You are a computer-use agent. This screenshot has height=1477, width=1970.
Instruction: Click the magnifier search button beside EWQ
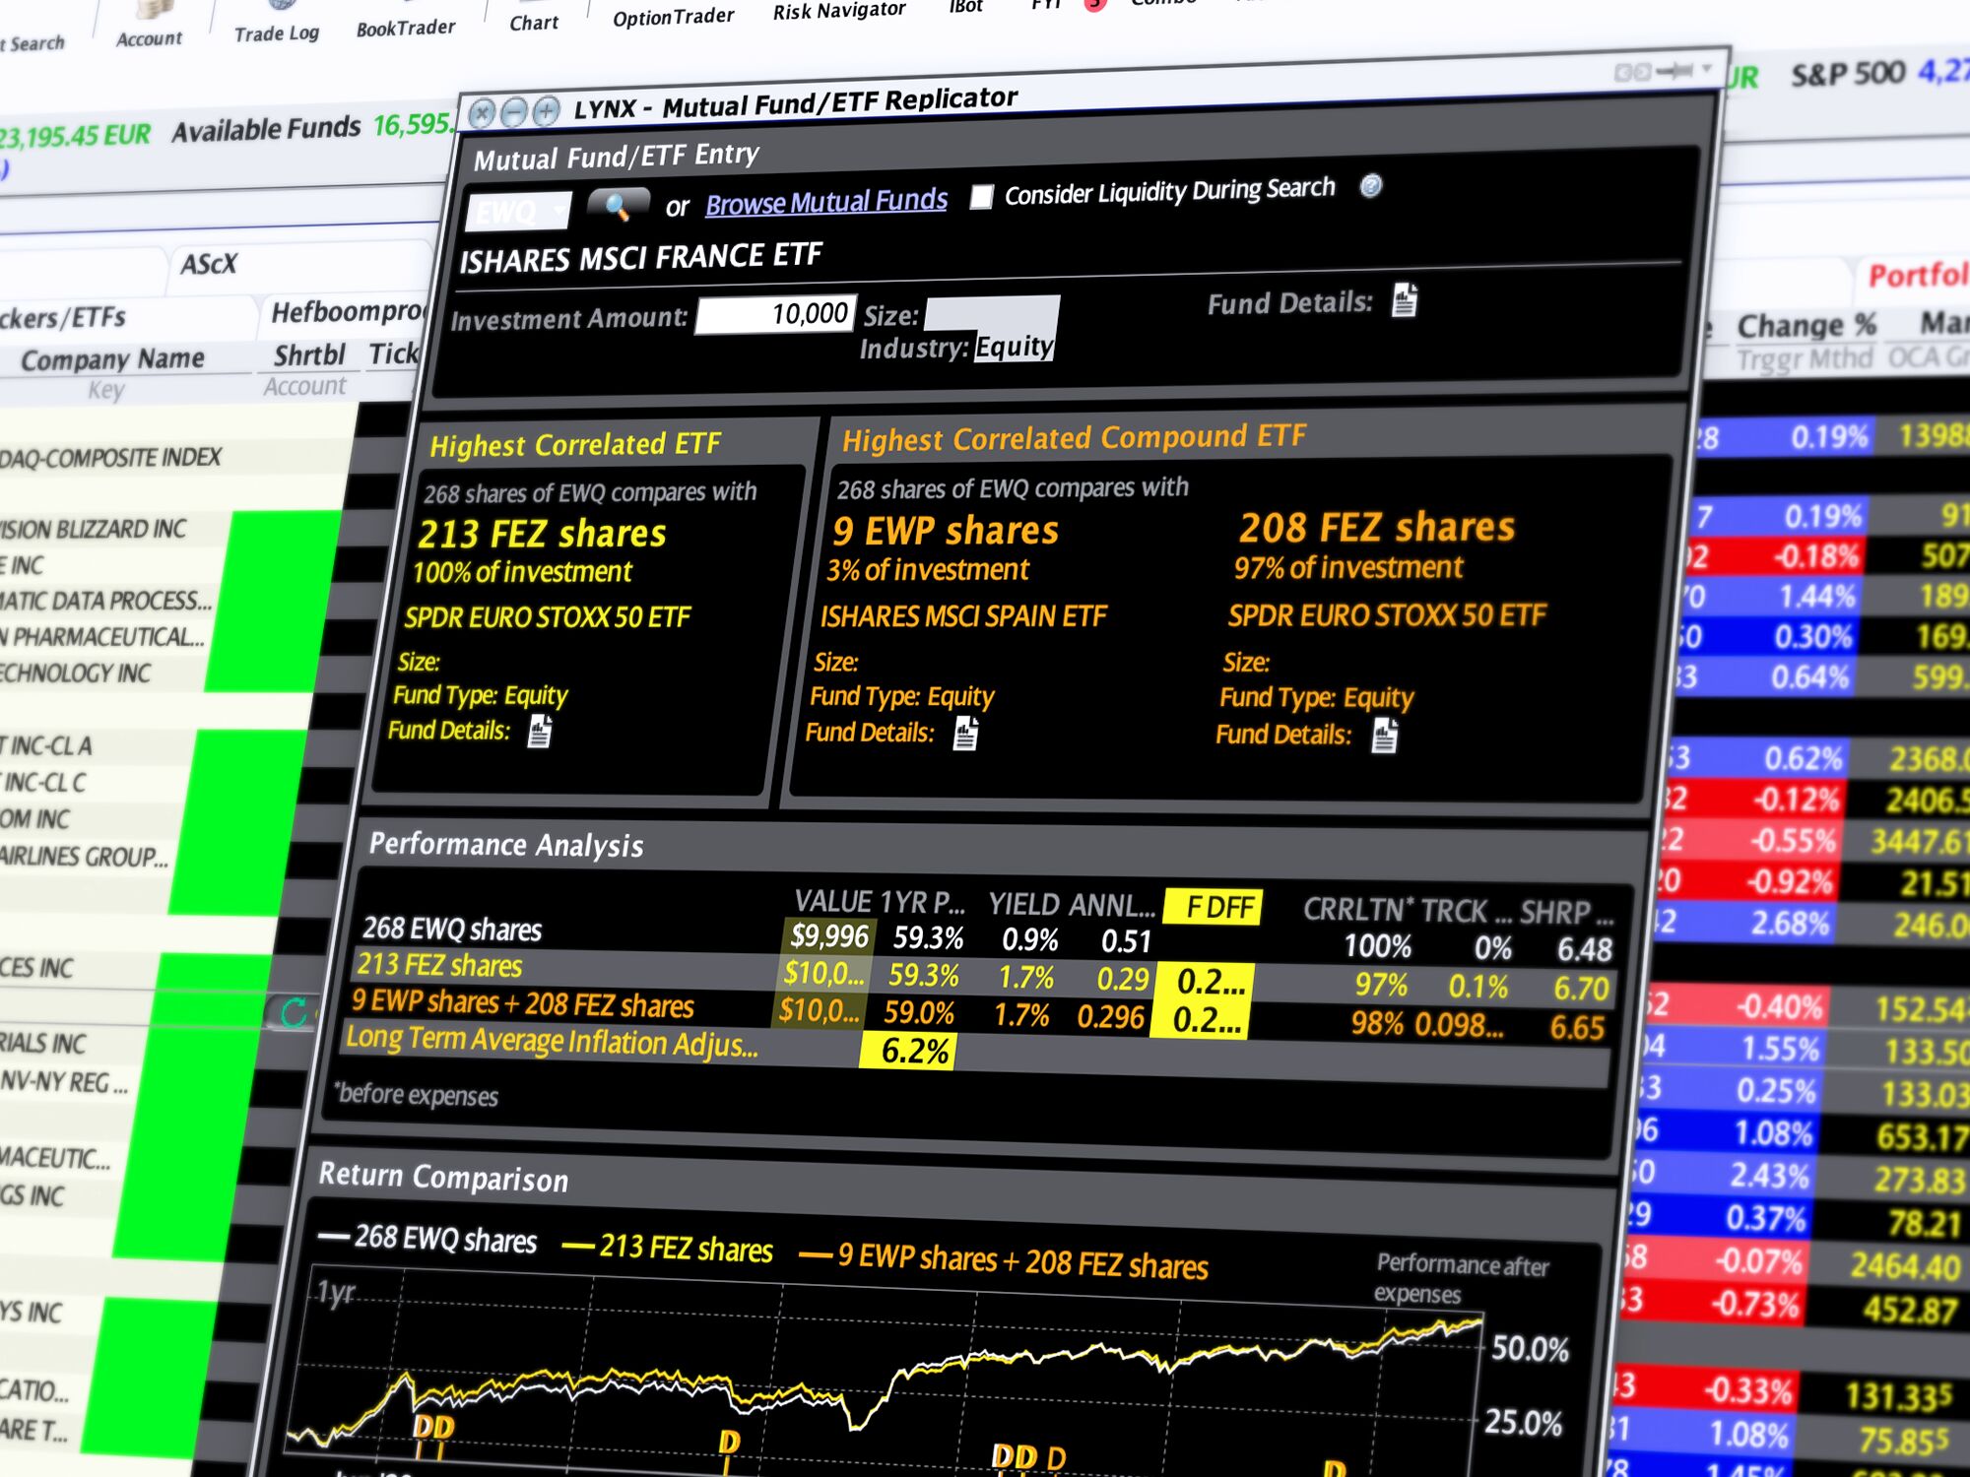[618, 206]
